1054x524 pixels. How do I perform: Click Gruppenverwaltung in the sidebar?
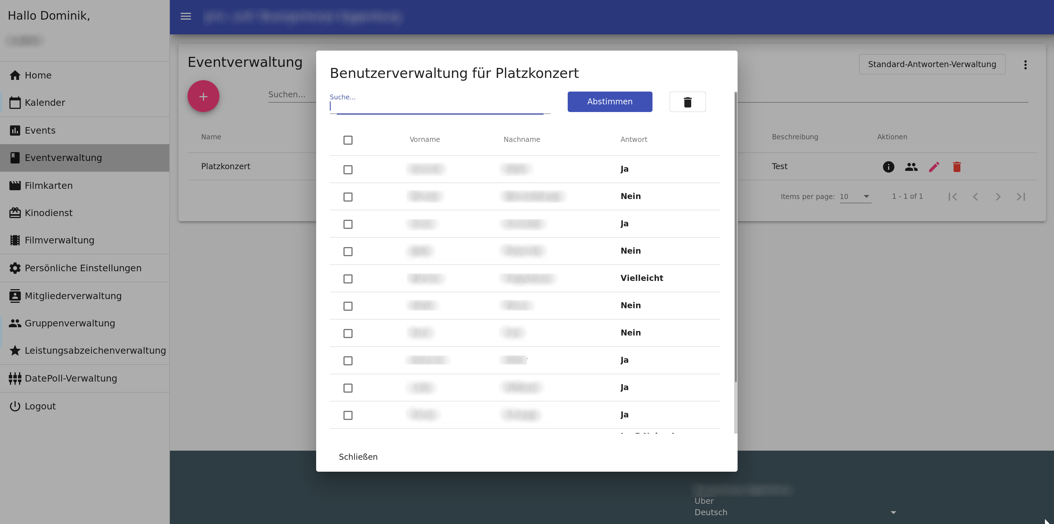(x=85, y=323)
